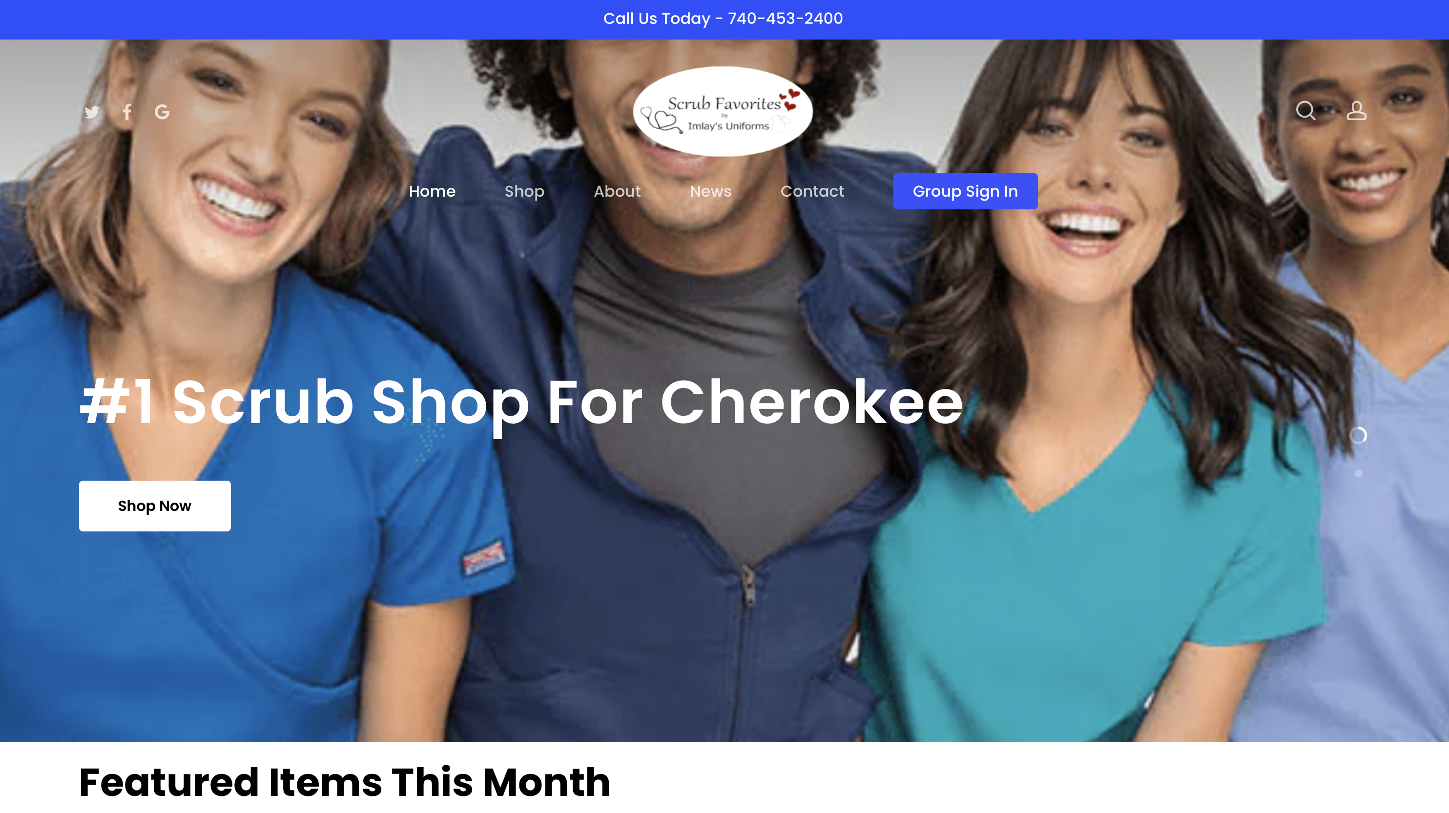
Task: Open the user account icon
Action: [1356, 110]
